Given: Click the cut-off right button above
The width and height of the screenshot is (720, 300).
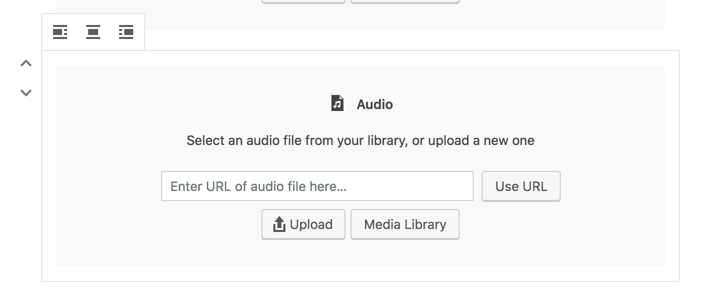Looking at the screenshot, I should tap(405, 1).
